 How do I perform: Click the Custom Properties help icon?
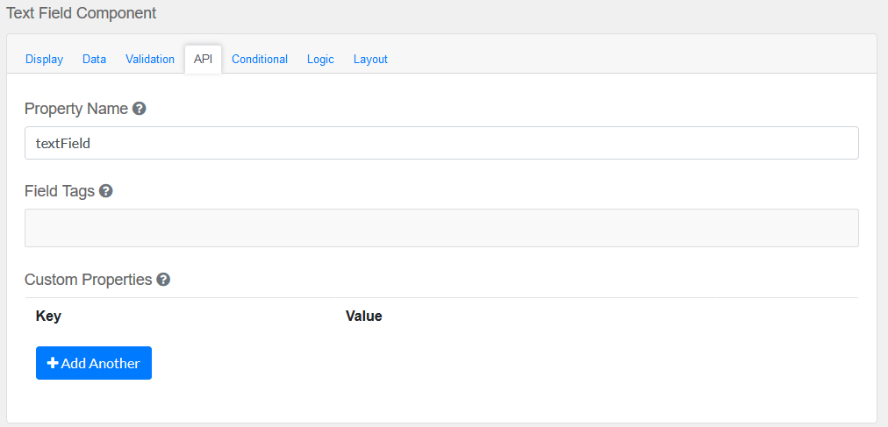point(163,280)
